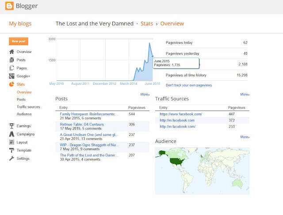Click Australia on the audience map
The image size is (283, 215).
(x=237, y=183)
